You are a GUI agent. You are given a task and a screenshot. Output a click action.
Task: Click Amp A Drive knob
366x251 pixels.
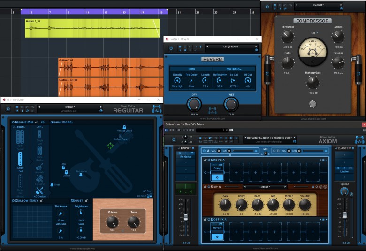tap(241, 205)
